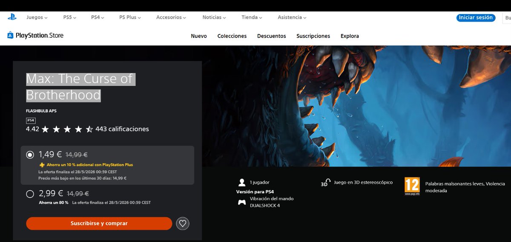This screenshot has width=511, height=242.
Task: Expand the Noticias dropdown menu
Action: pos(214,17)
